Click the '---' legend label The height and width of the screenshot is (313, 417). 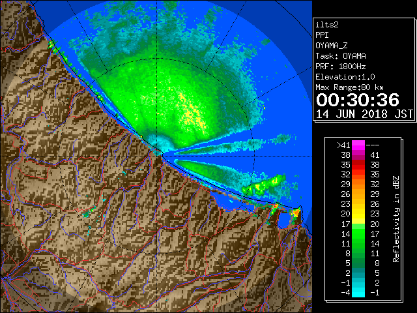373,145
